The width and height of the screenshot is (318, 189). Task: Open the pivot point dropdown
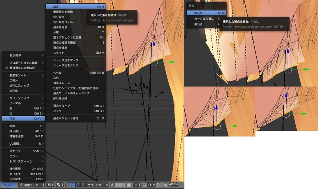(x=60, y=185)
